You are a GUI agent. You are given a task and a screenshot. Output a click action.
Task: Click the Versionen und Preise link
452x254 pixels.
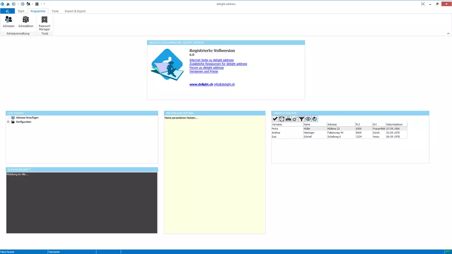203,72
